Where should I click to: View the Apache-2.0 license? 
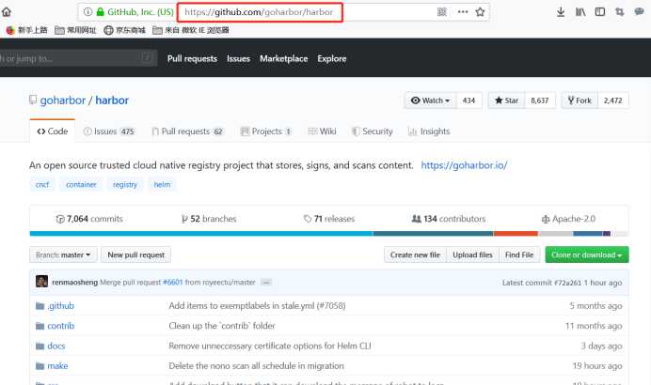(568, 219)
